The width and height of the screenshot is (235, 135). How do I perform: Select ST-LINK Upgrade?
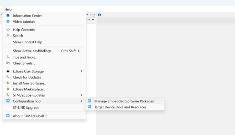[x=26, y=107]
